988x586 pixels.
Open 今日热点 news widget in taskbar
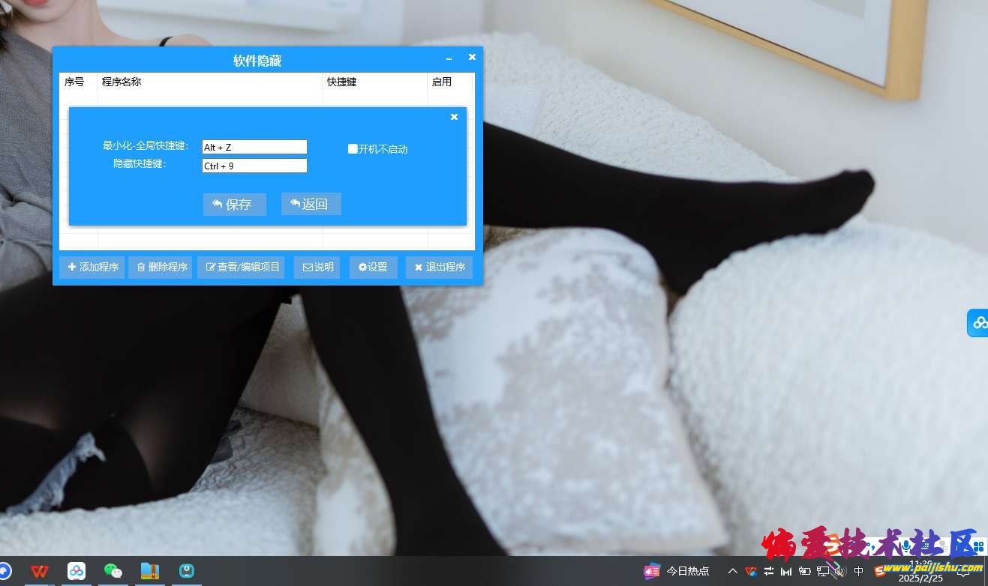(677, 571)
